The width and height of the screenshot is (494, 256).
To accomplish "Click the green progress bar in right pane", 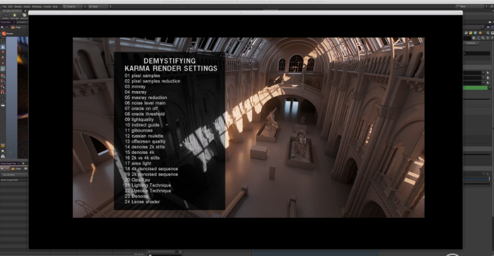I will 475,88.
